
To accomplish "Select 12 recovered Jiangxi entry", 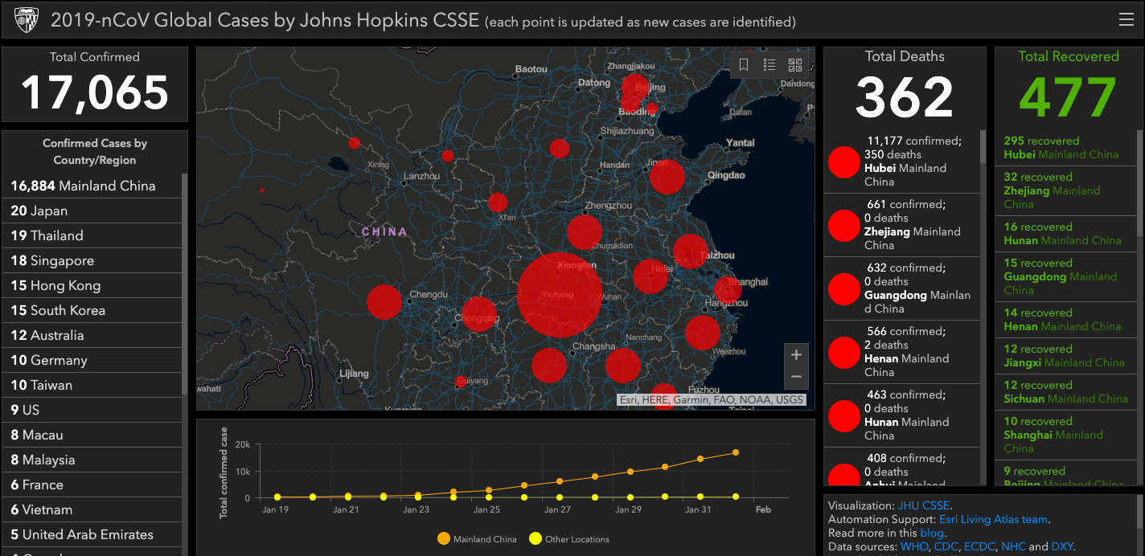I will [x=1066, y=356].
